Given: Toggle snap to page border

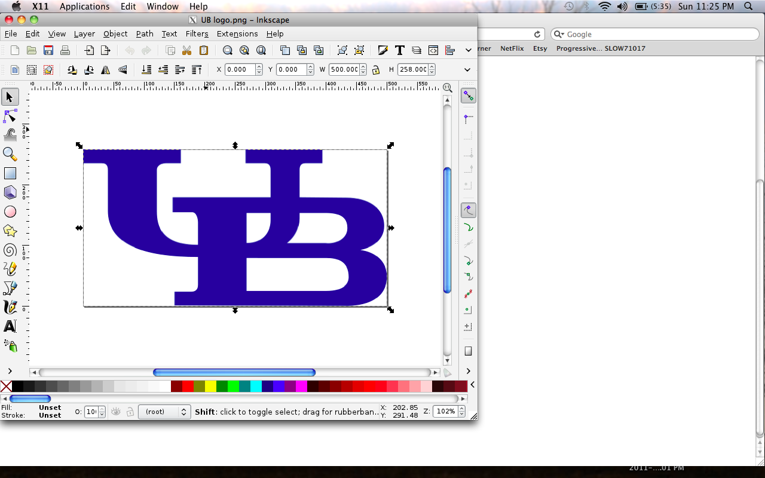Looking at the screenshot, I should pyautogui.click(x=469, y=351).
